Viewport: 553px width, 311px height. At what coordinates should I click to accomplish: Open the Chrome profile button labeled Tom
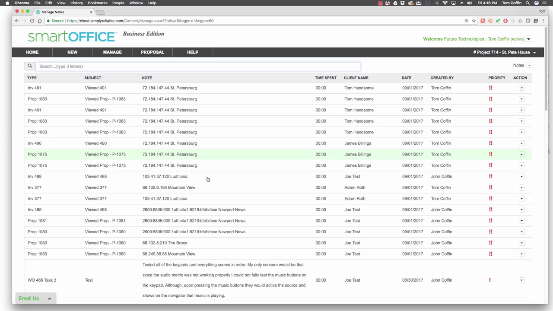pos(542,11)
